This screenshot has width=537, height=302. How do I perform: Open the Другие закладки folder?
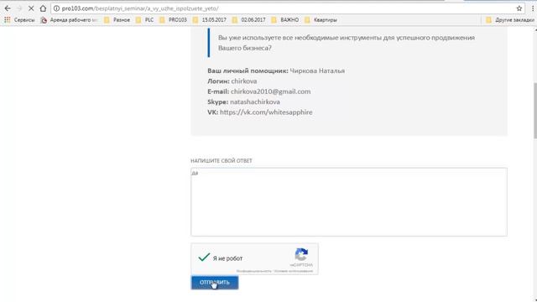tap(510, 20)
